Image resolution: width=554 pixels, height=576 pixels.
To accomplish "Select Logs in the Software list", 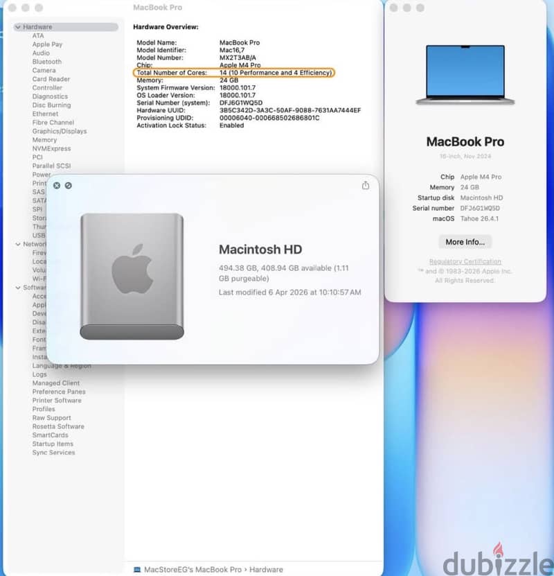I will pos(39,374).
